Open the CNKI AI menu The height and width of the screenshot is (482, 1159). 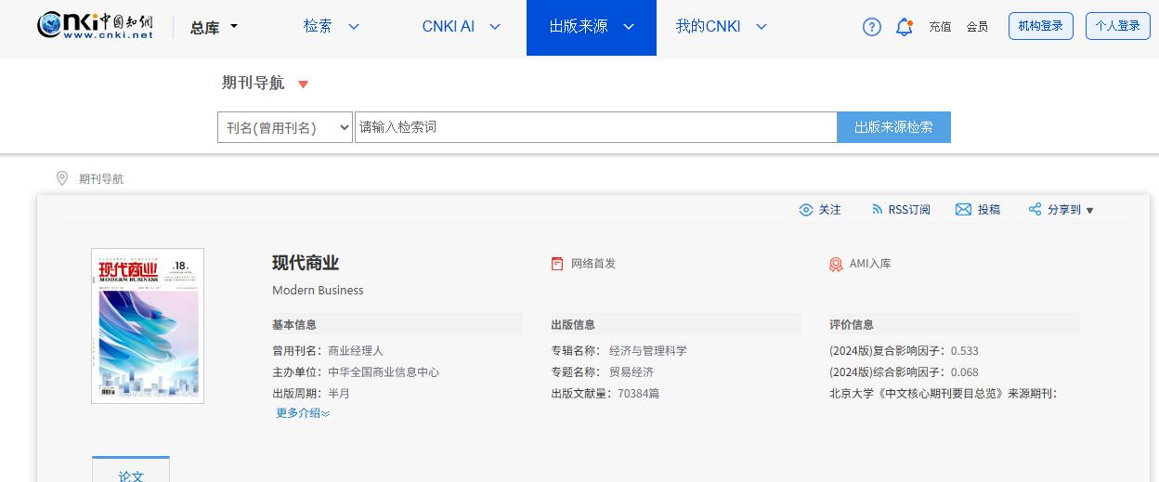(x=461, y=27)
